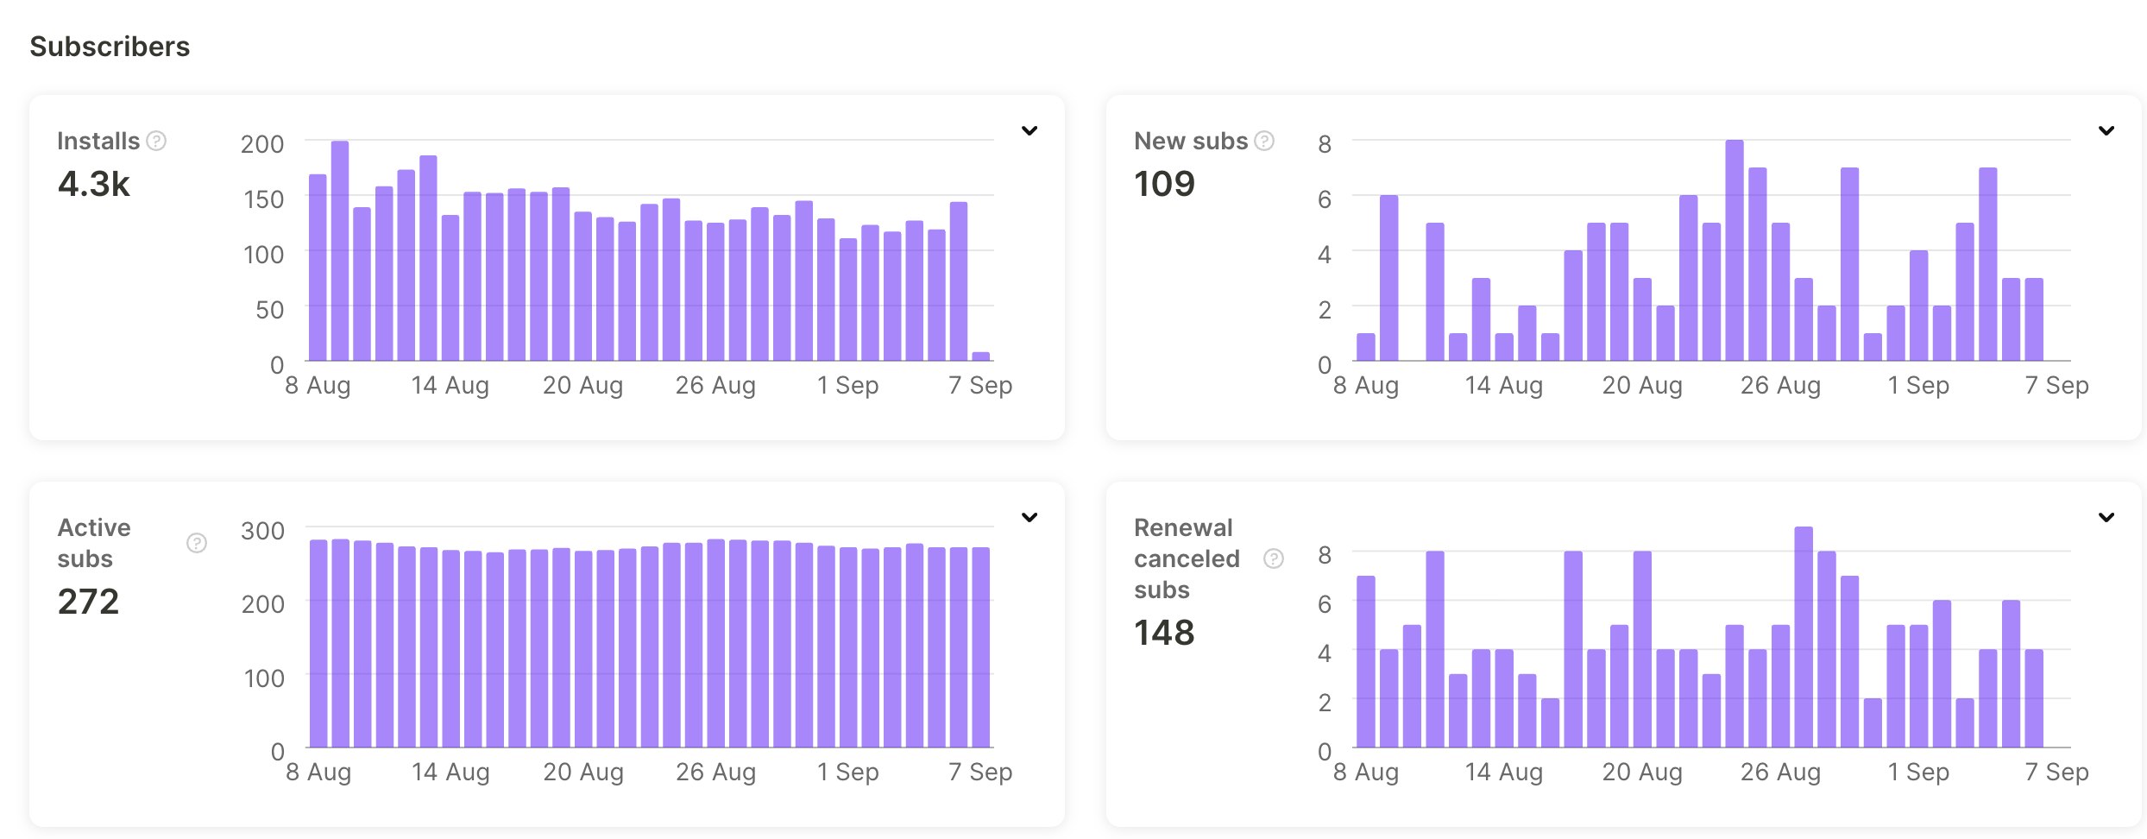Image resolution: width=2147 pixels, height=839 pixels.
Task: Click the 20 Aug label on Renewal canceled chart
Action: tap(1642, 772)
